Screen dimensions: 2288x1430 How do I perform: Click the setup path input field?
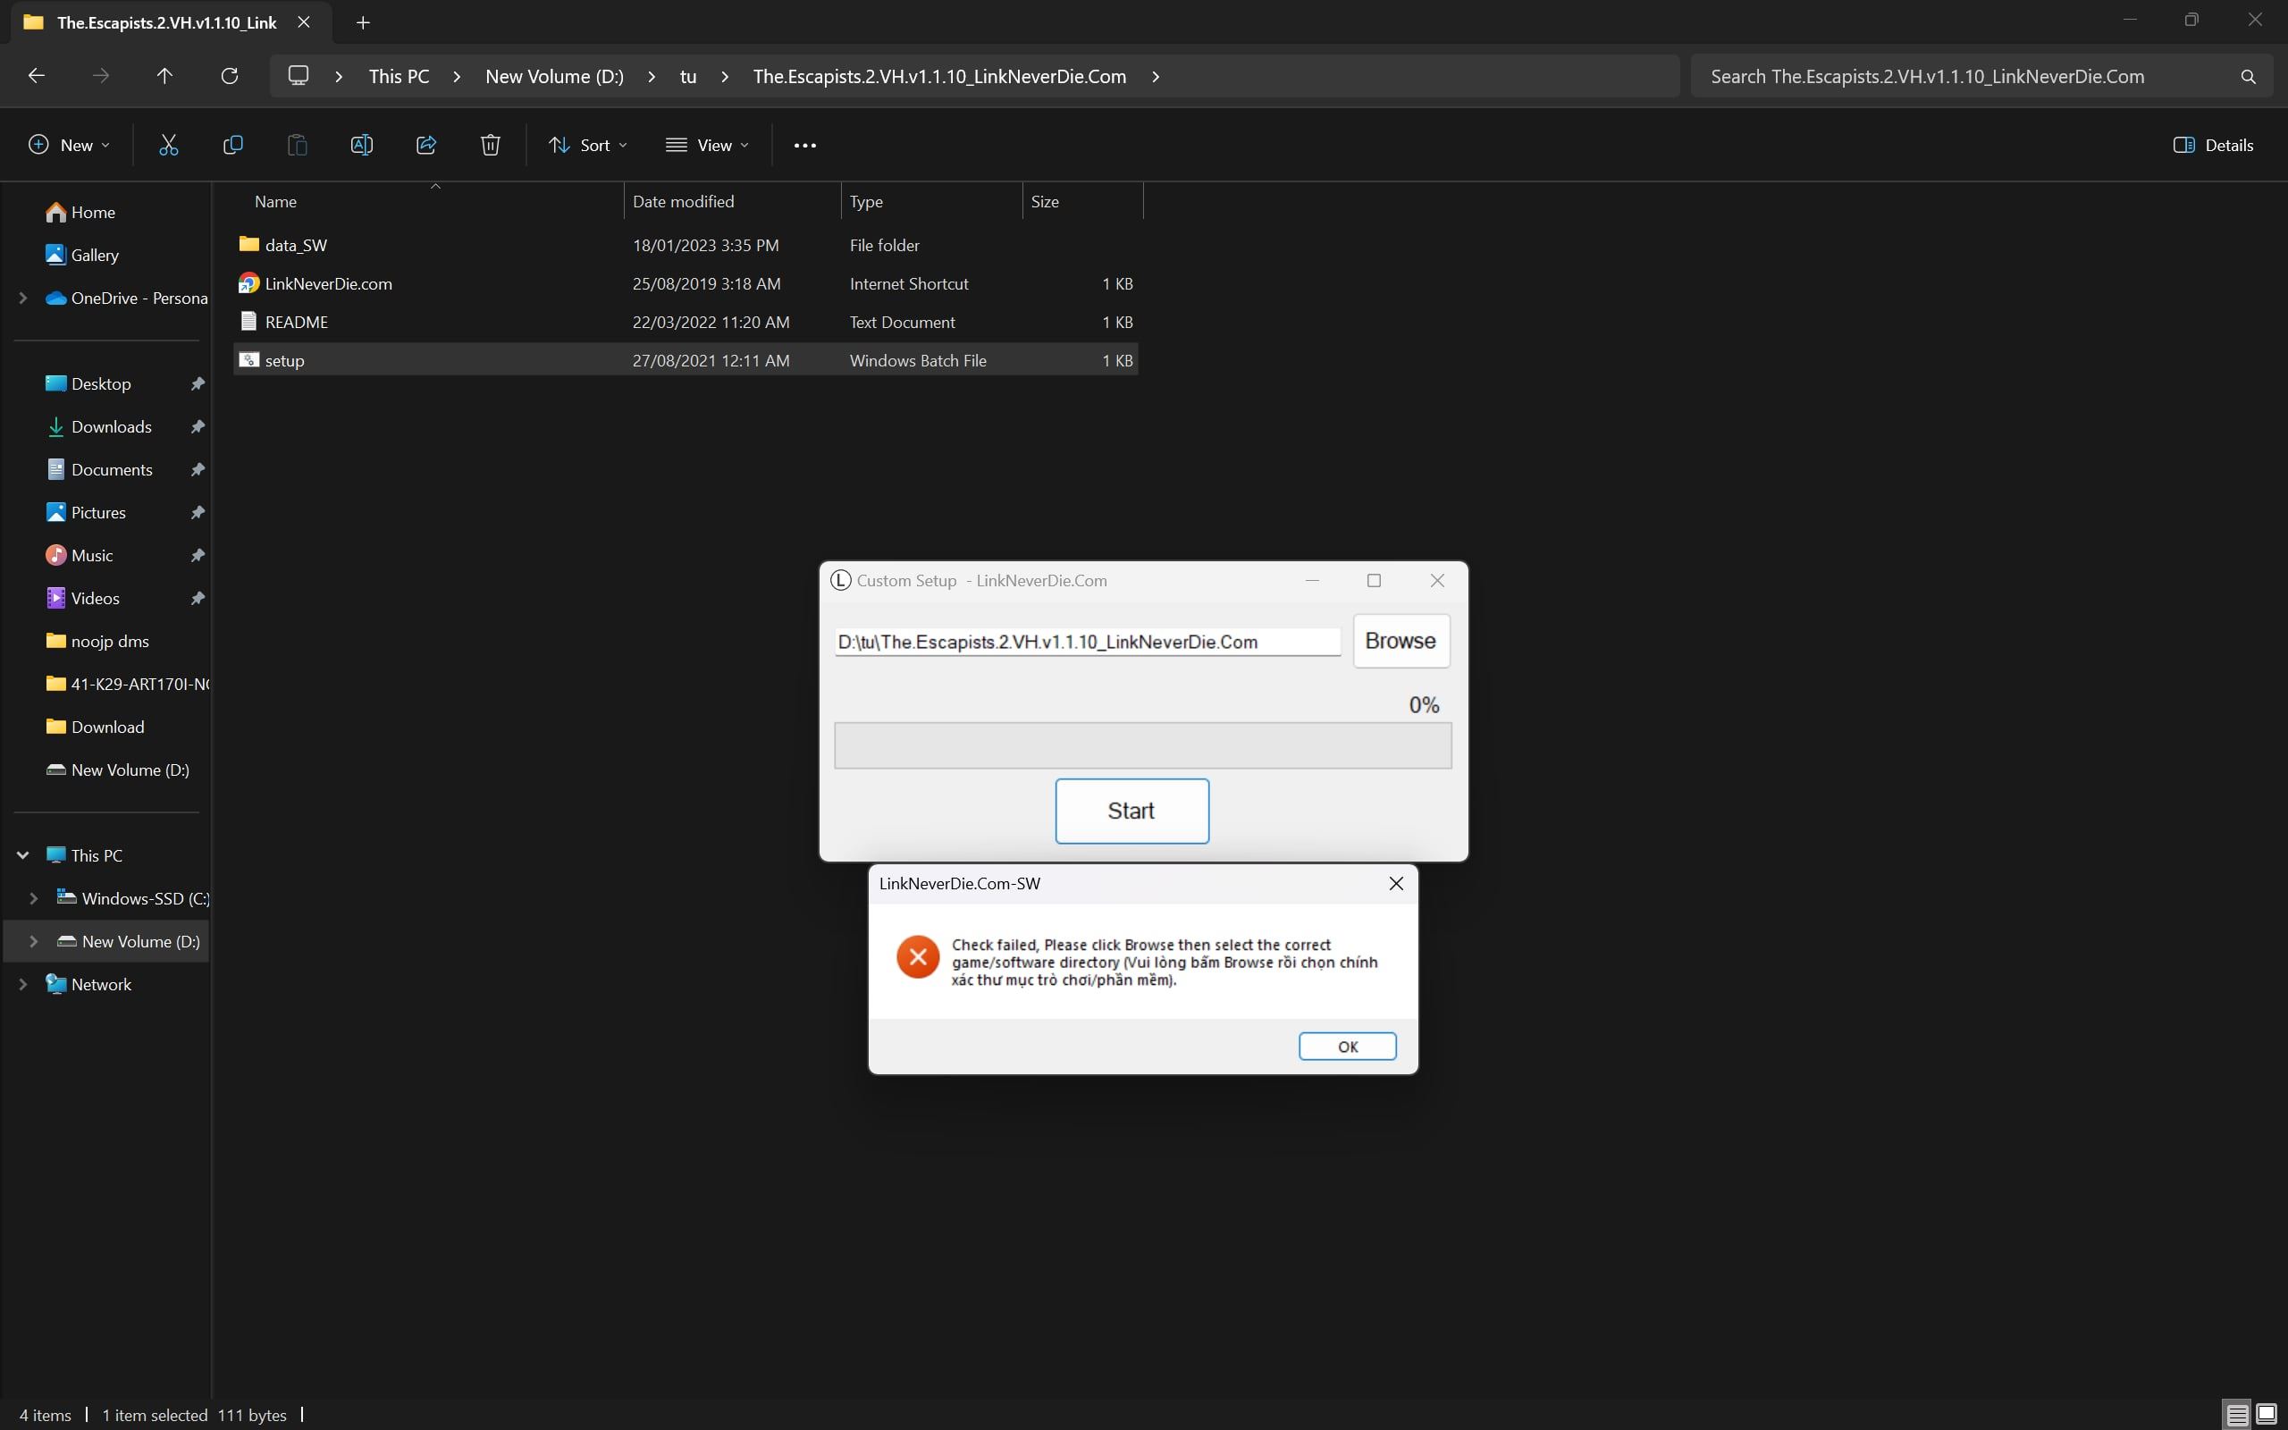coord(1089,641)
